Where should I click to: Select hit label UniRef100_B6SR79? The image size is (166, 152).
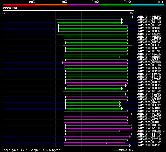149,134
